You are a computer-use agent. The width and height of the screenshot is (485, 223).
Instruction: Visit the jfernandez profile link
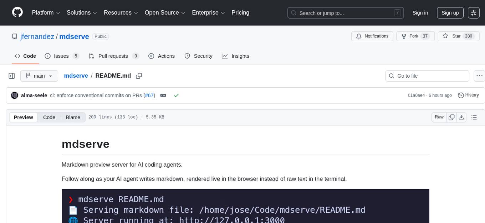[x=37, y=36]
